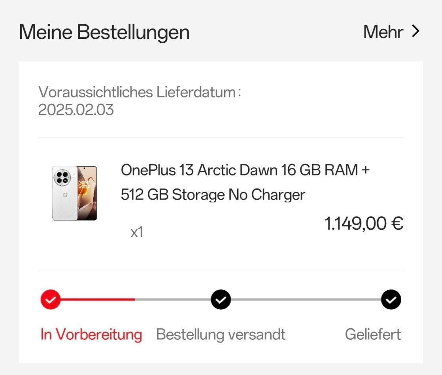The width and height of the screenshot is (442, 375).
Task: Select the Bestellung versandt status label
Action: [221, 335]
